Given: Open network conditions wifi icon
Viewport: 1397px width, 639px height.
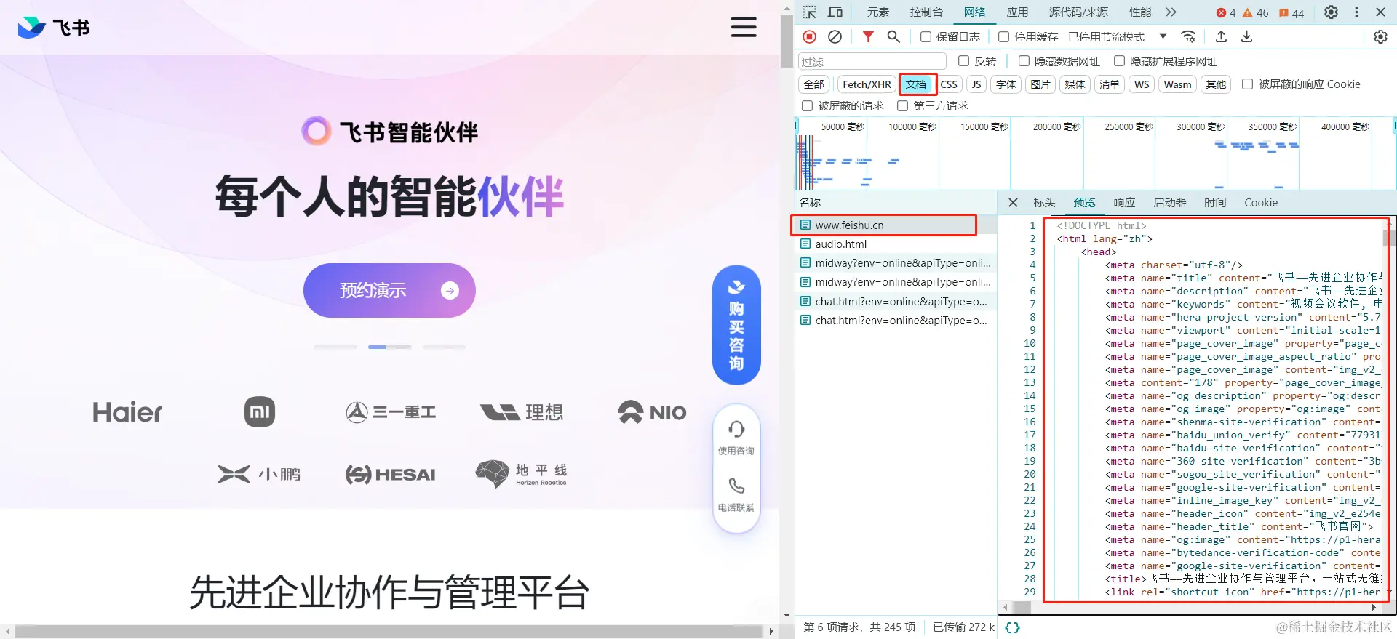Looking at the screenshot, I should click(1188, 36).
